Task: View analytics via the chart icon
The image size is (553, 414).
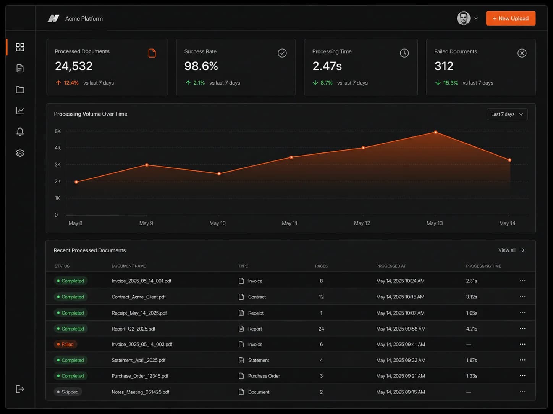Action: coord(20,110)
